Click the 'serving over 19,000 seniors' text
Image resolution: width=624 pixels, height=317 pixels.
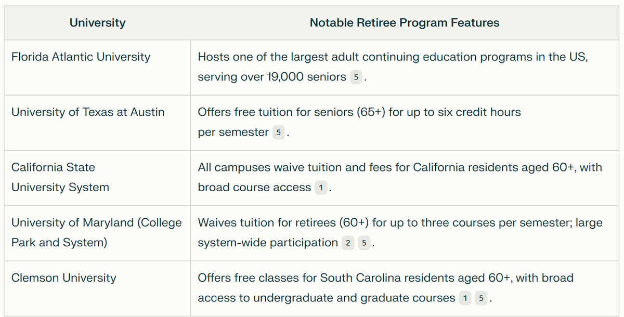click(271, 77)
